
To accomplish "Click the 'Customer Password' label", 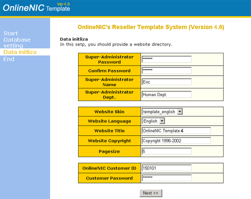I will [110, 178].
